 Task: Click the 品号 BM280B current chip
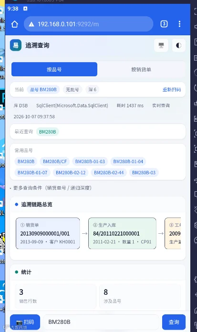(43, 90)
